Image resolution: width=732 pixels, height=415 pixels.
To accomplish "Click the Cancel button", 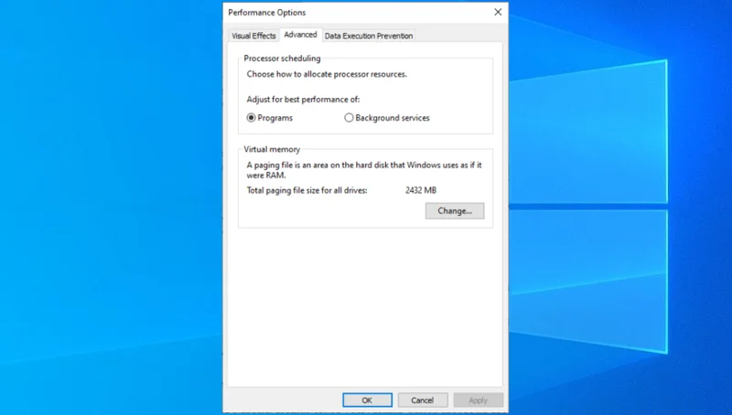I will (423, 400).
